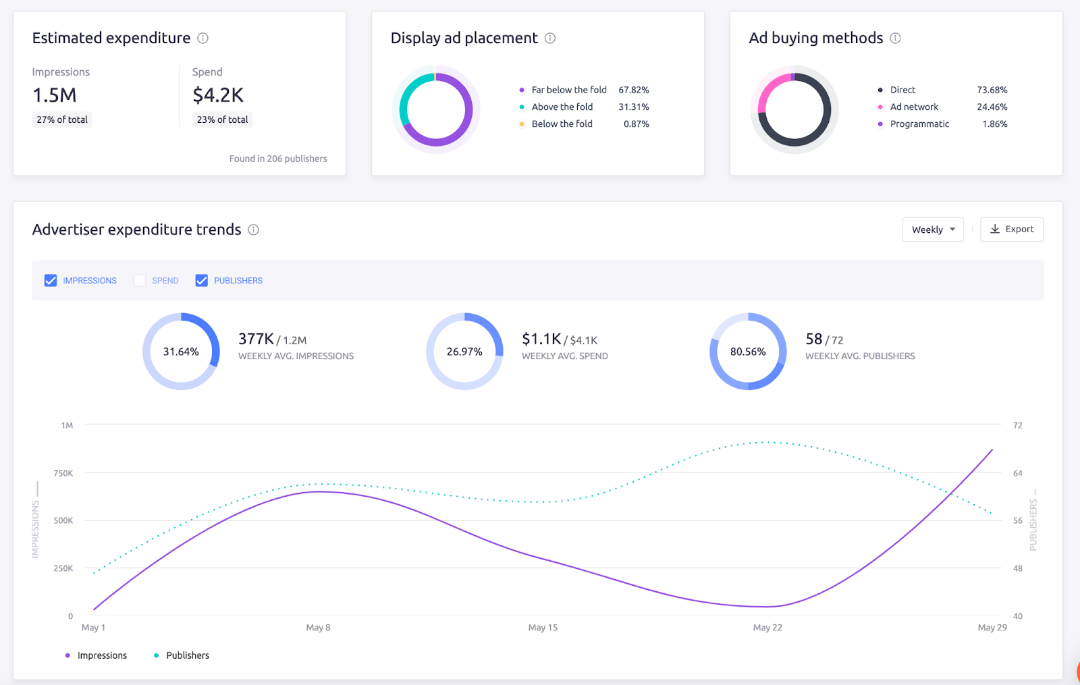Click the 'Programmatic' legend label
The width and height of the screenshot is (1080, 685).
point(919,124)
